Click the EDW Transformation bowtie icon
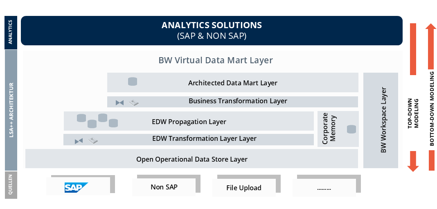Image resolution: width=437 pixels, height=209 pixels. 79,141
